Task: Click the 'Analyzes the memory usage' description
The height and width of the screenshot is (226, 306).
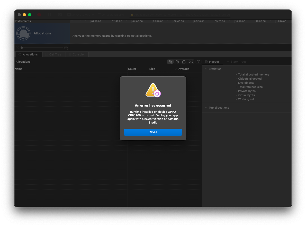Action: (x=112, y=36)
